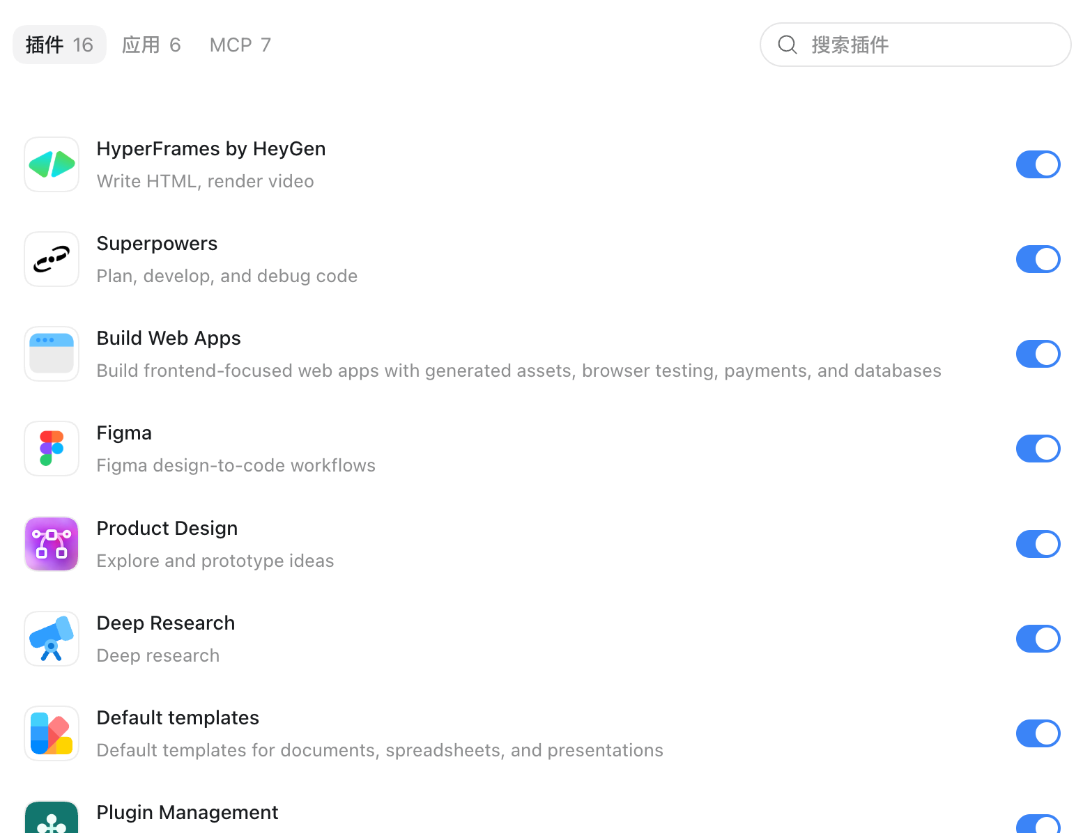Disable the HyperFrames by HeyGen toggle
Image resolution: width=1083 pixels, height=833 pixels.
click(x=1038, y=164)
